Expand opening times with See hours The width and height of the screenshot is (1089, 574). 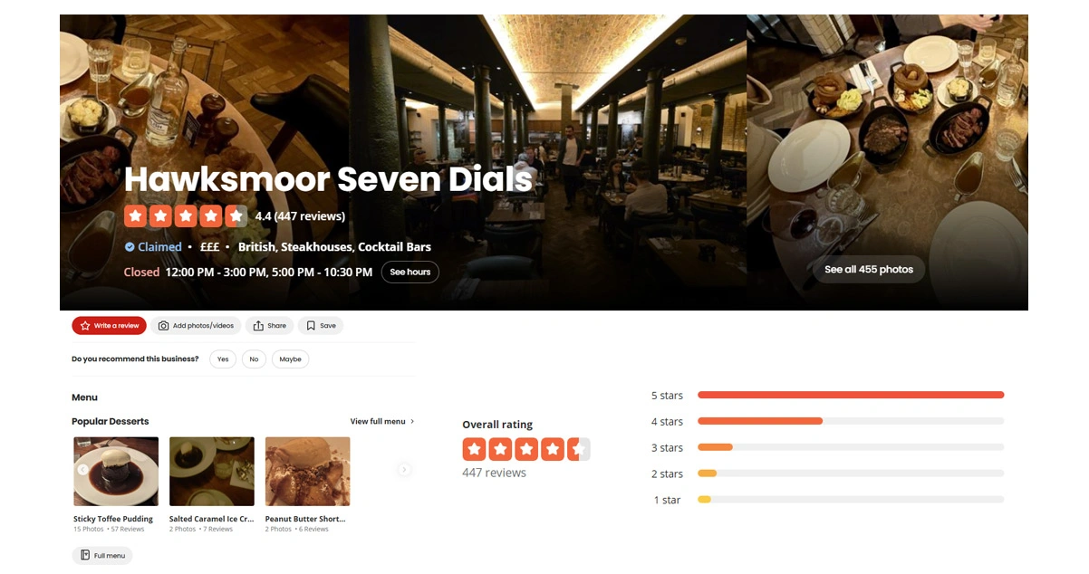pyautogui.click(x=410, y=272)
